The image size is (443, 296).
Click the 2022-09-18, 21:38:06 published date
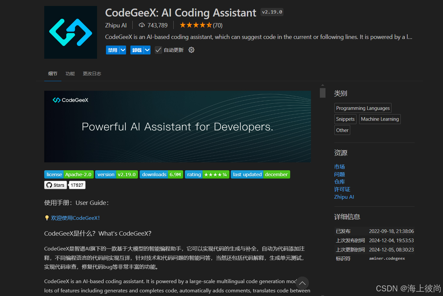(x=392, y=231)
